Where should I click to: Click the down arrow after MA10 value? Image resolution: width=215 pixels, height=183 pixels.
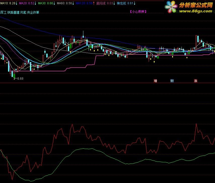click(x=16, y=3)
